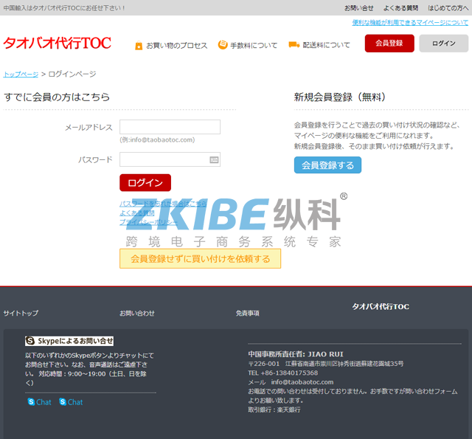Open お買い物のプロセス menu item
The width and height of the screenshot is (472, 439).
click(x=177, y=46)
